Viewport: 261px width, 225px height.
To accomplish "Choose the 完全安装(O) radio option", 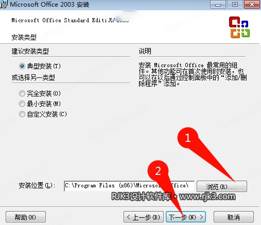I will pos(22,93).
